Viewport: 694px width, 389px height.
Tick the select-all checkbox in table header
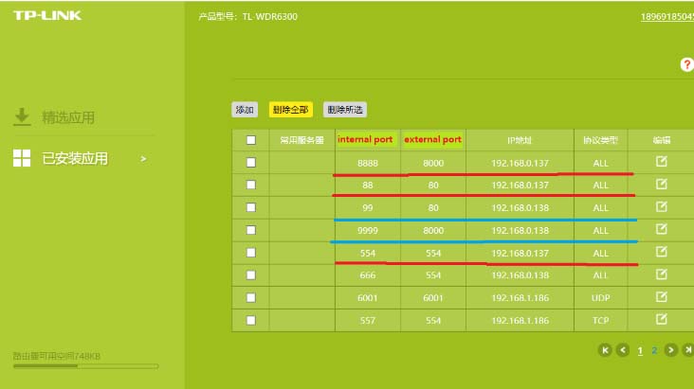[x=251, y=140]
